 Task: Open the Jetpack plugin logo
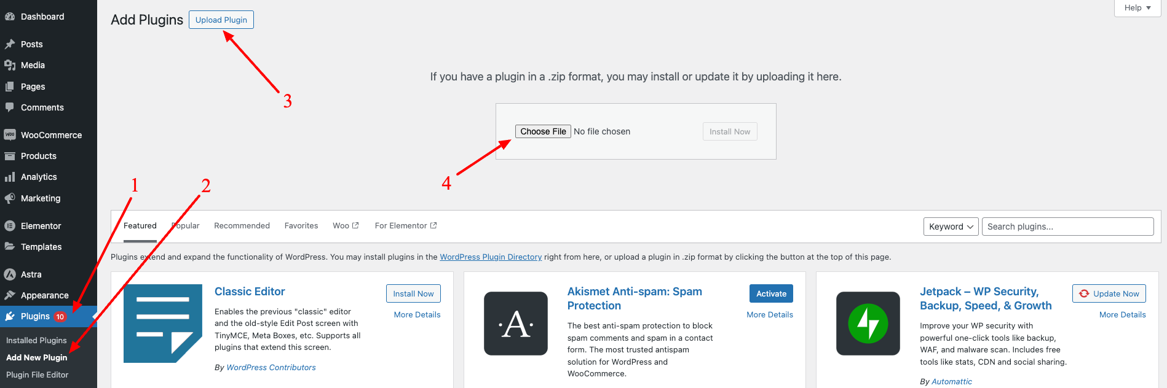click(x=868, y=324)
